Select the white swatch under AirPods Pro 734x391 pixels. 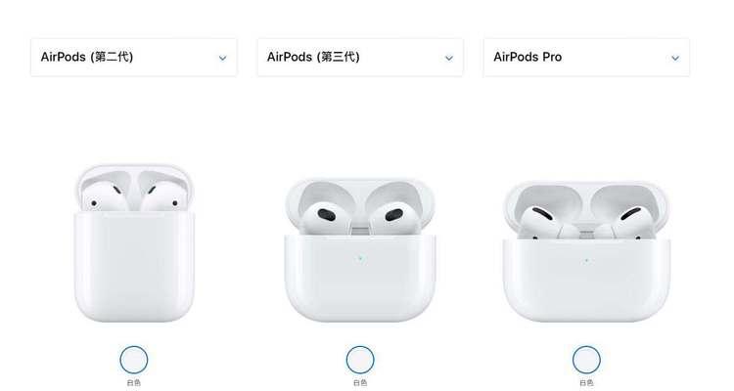click(x=586, y=360)
